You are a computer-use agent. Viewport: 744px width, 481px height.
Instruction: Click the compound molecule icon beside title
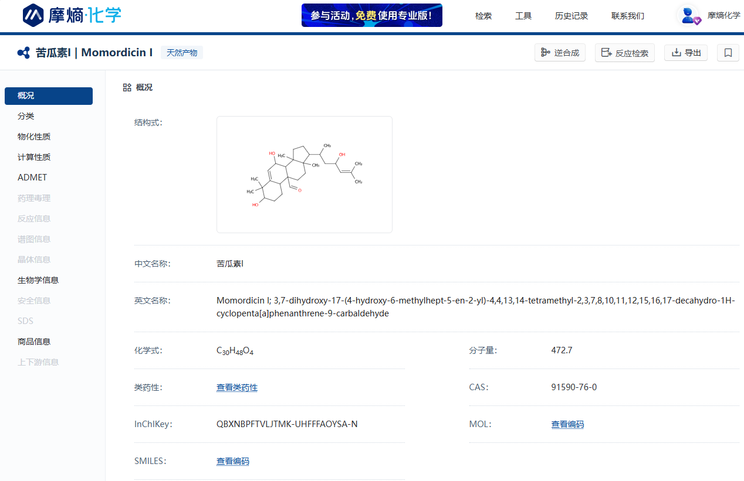23,53
